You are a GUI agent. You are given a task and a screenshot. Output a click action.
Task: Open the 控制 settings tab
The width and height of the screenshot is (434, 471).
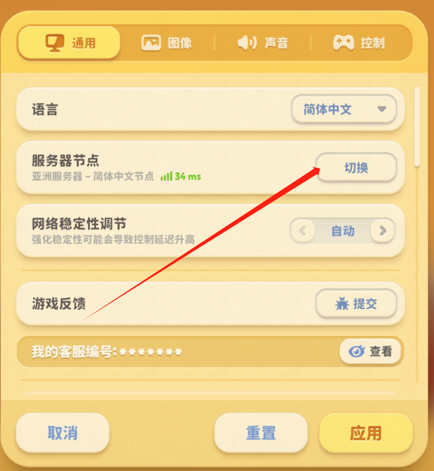[359, 43]
